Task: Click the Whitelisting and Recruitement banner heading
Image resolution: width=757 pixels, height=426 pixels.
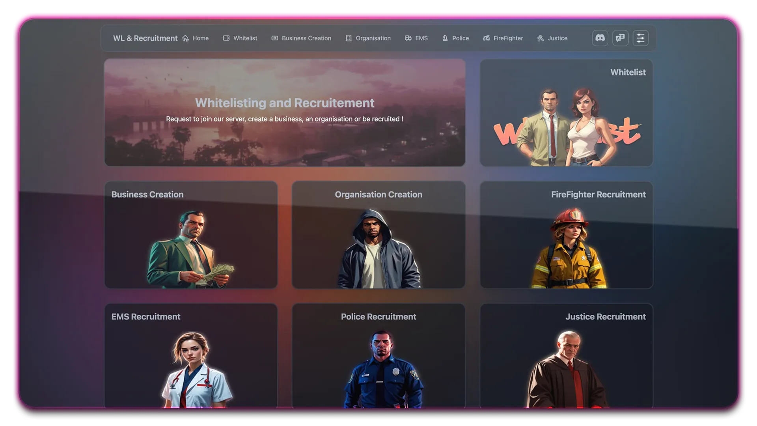Action: tap(285, 103)
